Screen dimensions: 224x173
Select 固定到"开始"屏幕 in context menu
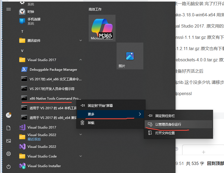click(x=111, y=106)
